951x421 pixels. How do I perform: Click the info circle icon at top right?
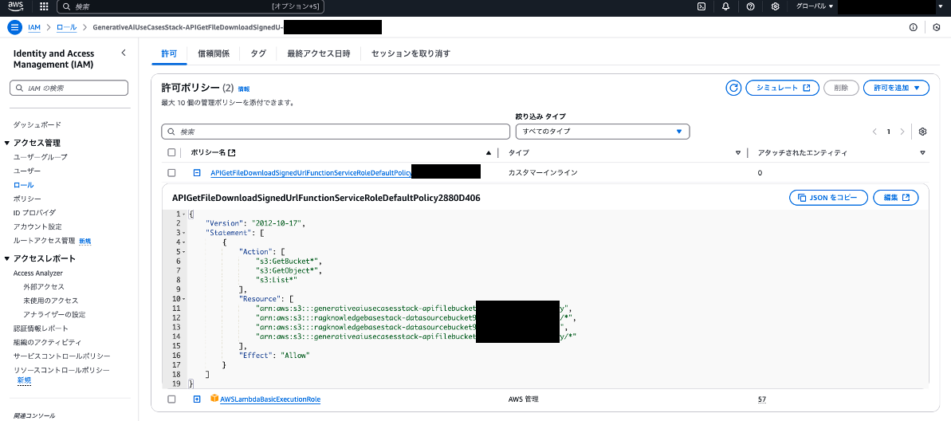pyautogui.click(x=914, y=27)
